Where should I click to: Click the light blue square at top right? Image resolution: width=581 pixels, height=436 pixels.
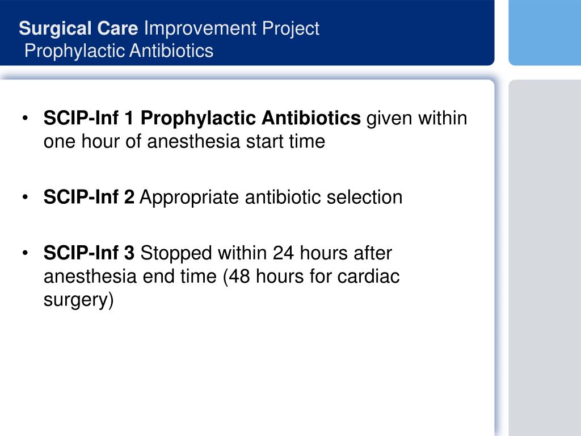click(545, 32)
